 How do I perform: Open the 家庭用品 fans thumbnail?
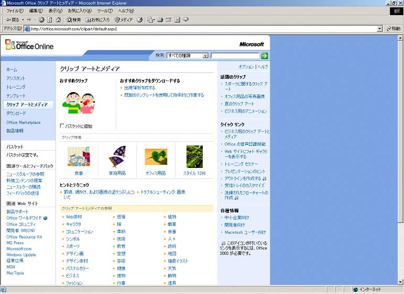click(x=117, y=156)
